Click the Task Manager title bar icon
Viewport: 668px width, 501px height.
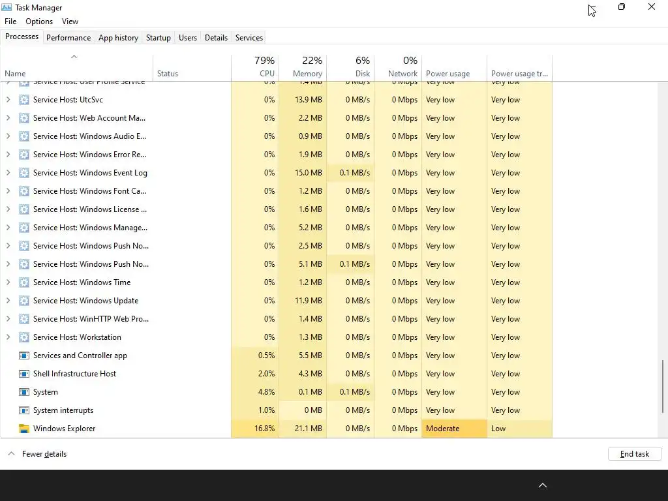pyautogui.click(x=7, y=7)
